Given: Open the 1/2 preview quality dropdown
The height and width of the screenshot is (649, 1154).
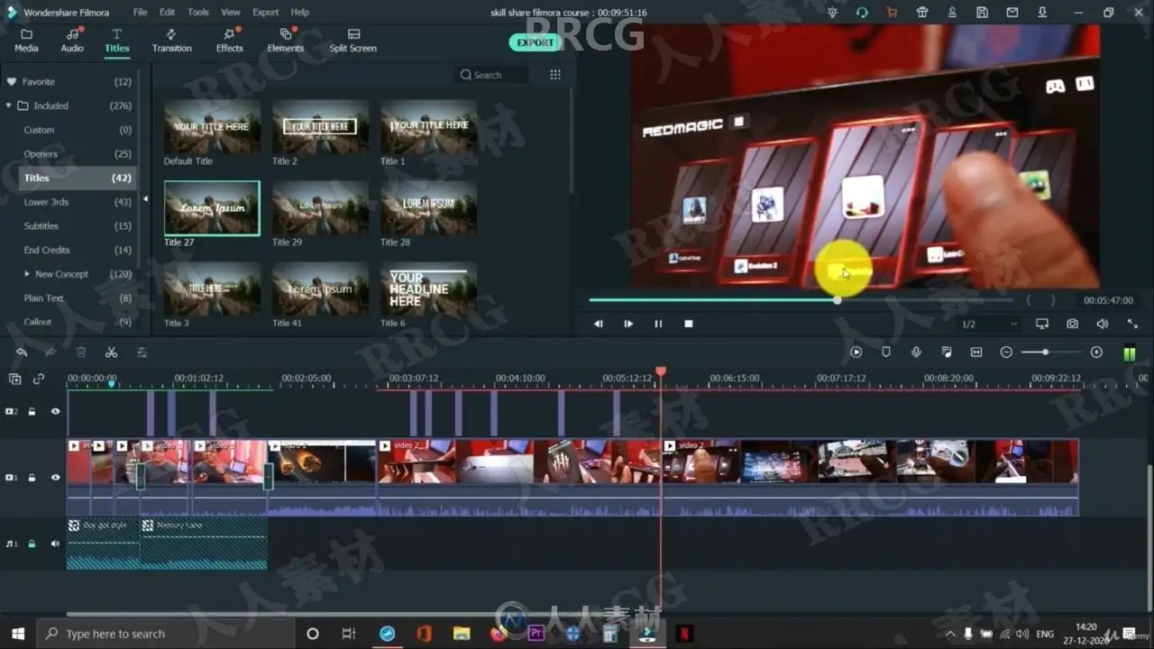Looking at the screenshot, I should point(989,324).
